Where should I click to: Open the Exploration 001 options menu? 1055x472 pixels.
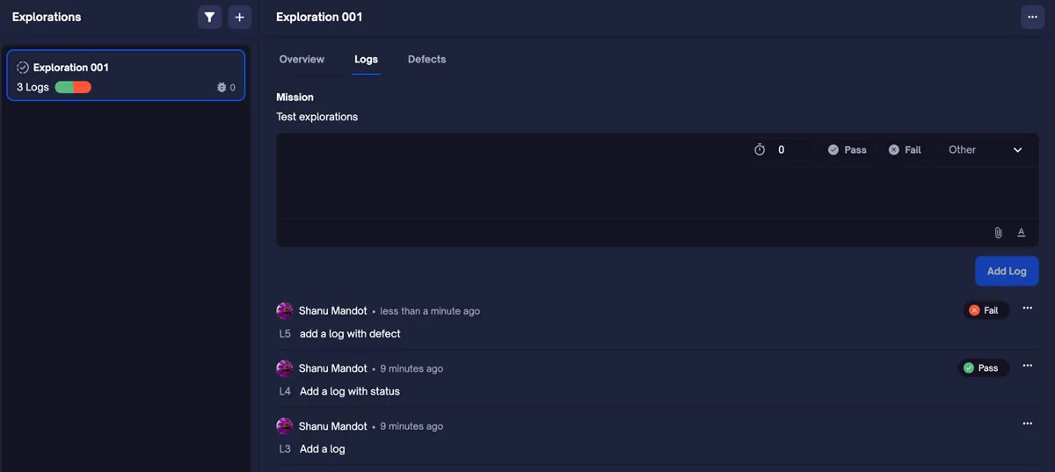pyautogui.click(x=1032, y=17)
